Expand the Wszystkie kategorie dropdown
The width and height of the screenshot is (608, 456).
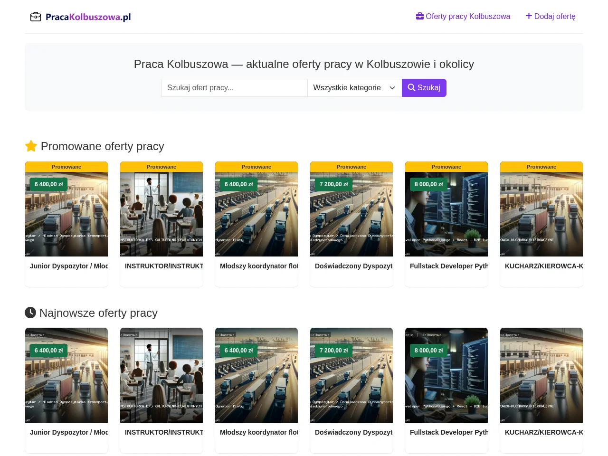tap(355, 88)
